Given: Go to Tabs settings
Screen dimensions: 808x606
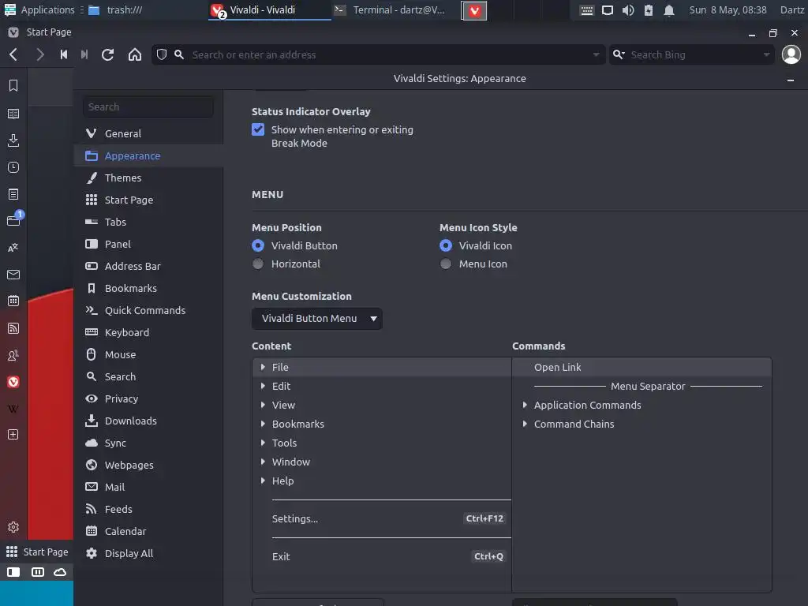Looking at the screenshot, I should (x=148, y=222).
